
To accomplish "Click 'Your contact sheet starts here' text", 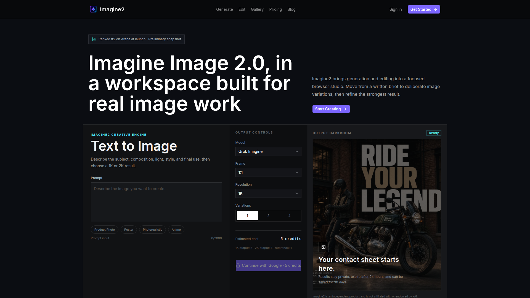I will [359, 264].
